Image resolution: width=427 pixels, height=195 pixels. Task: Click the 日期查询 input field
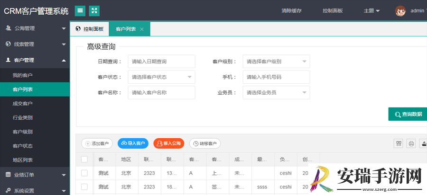(x=161, y=62)
